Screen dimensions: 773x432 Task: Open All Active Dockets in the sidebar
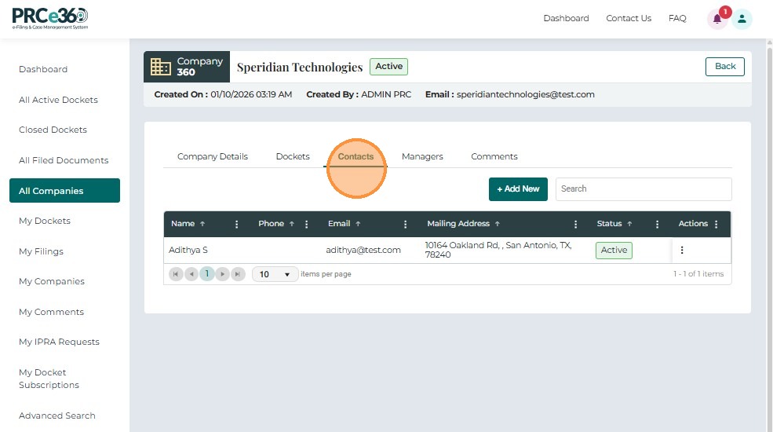coord(58,100)
